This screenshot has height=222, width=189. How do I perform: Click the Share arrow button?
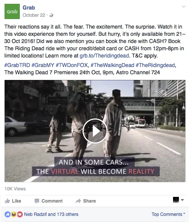(x=86, y=201)
